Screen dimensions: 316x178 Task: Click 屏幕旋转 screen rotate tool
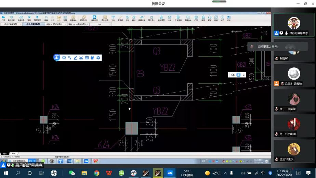pos(188,18)
